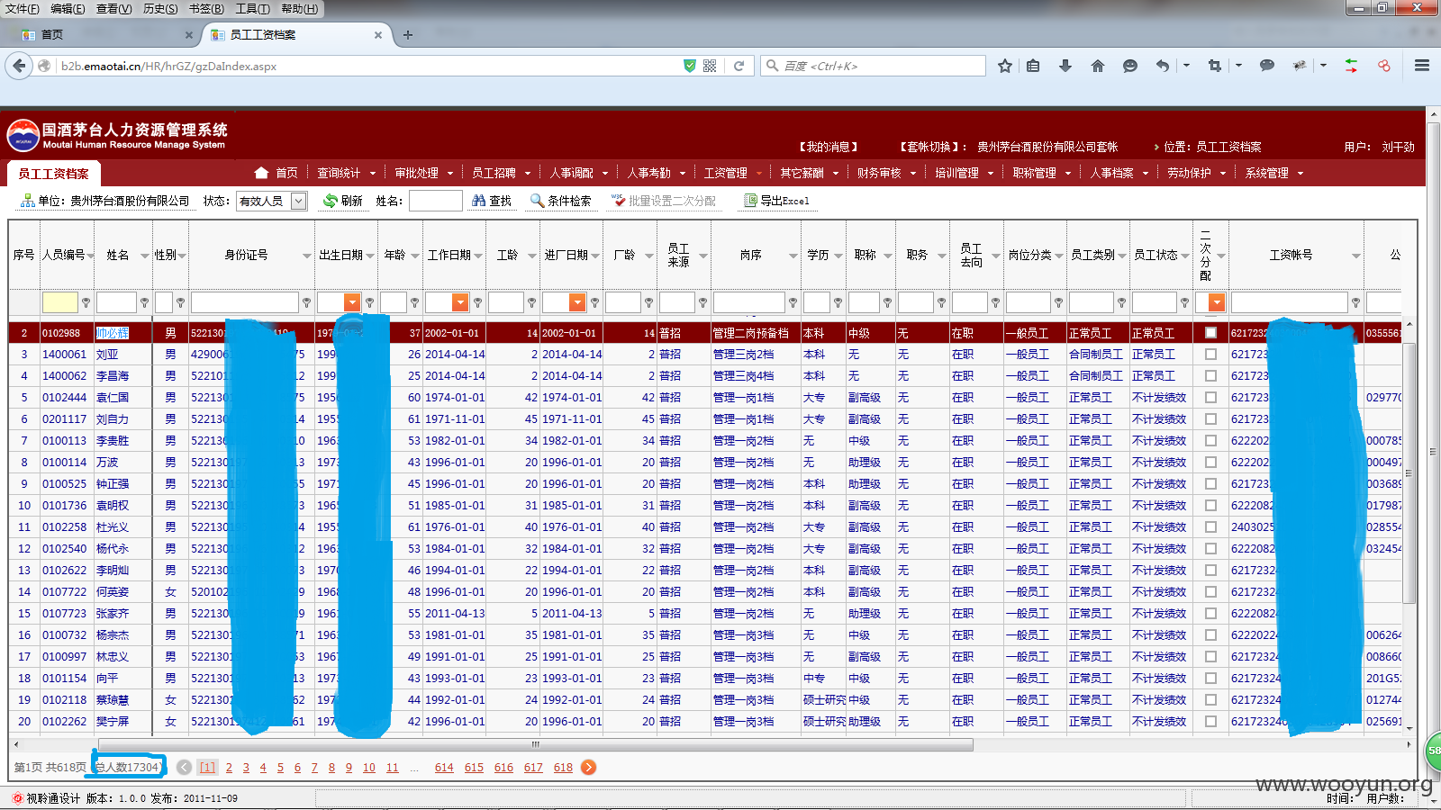Viewport: 1441px width, 810px height.
Task: Click the filter icon under 人员编号 column
Action: [86, 302]
